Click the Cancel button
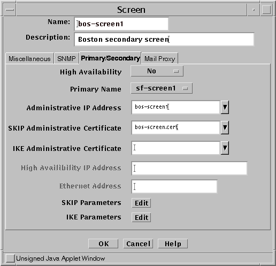The image size is (276, 266). pyautogui.click(x=138, y=244)
